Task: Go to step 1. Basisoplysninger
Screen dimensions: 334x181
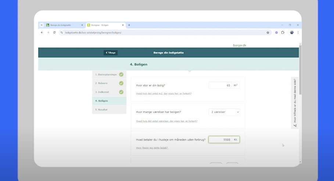Action: pyautogui.click(x=106, y=74)
